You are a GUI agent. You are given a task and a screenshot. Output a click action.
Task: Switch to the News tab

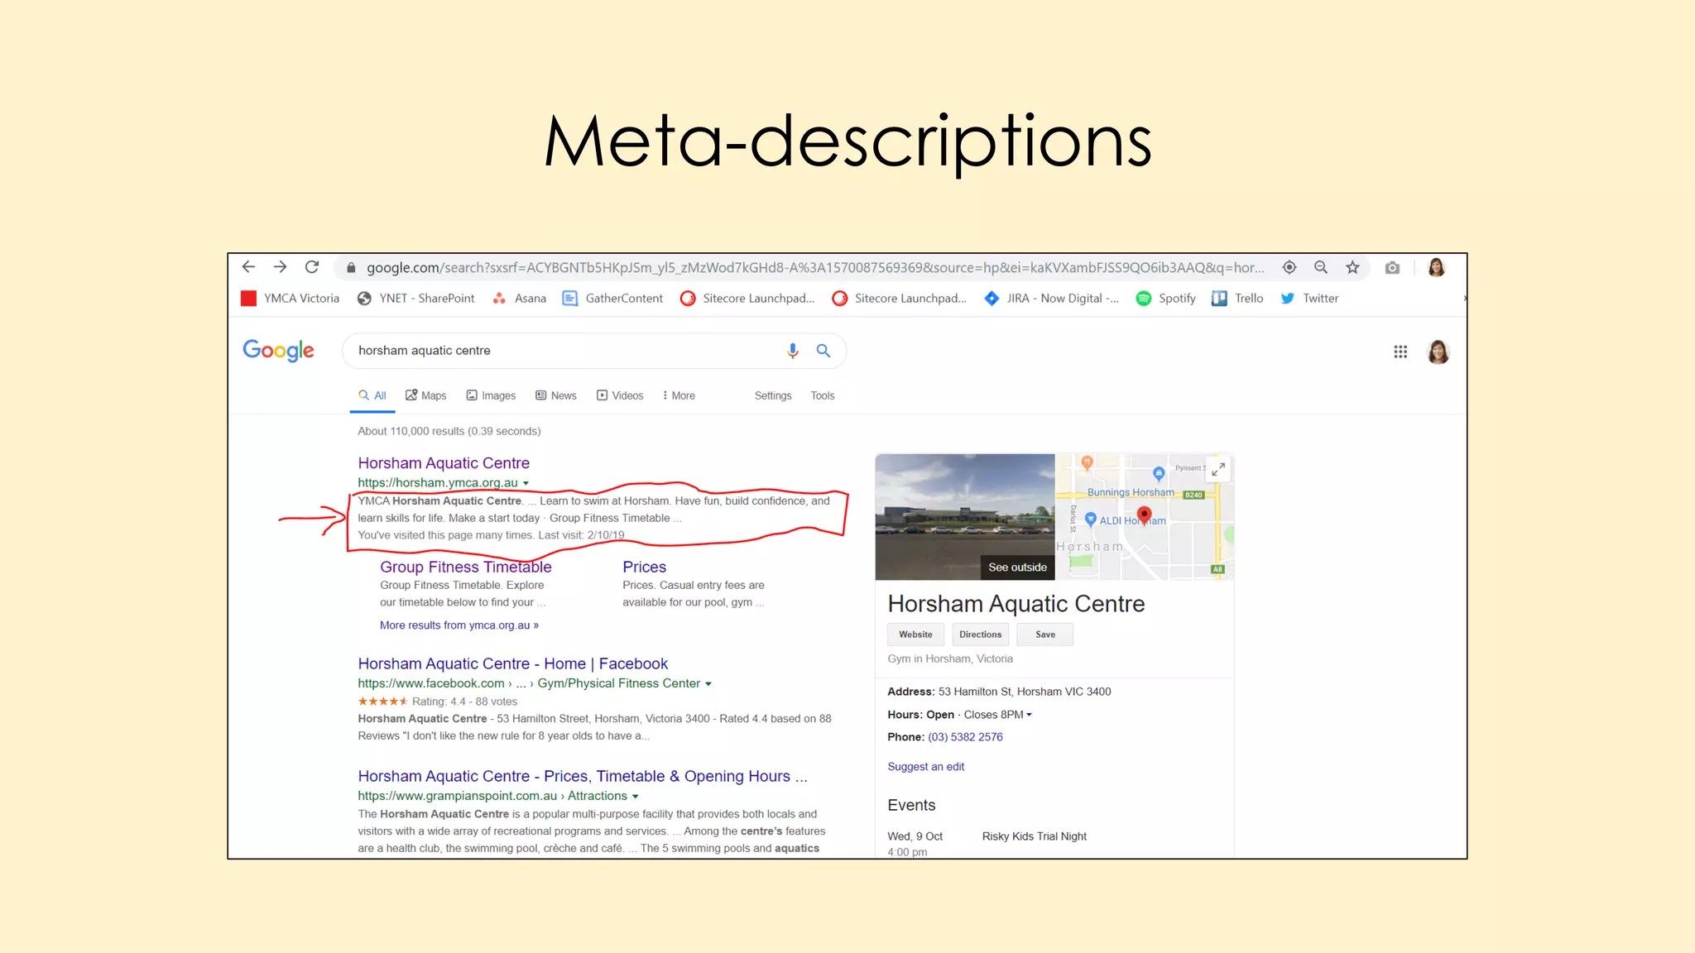(x=556, y=395)
